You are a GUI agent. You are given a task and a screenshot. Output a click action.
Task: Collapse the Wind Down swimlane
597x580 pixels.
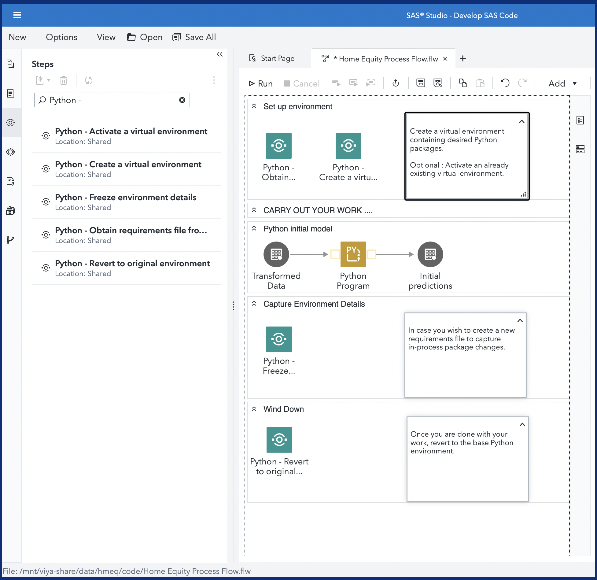point(254,409)
